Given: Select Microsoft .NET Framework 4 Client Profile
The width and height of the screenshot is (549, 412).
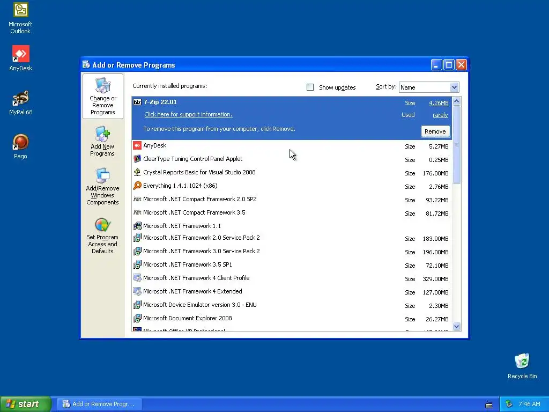Looking at the screenshot, I should [196, 278].
